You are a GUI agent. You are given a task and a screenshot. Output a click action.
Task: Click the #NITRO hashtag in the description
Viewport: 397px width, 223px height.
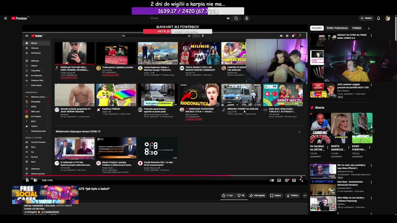coord(60,206)
